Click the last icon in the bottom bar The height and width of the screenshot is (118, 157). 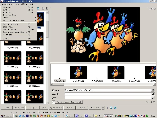coord(115,108)
